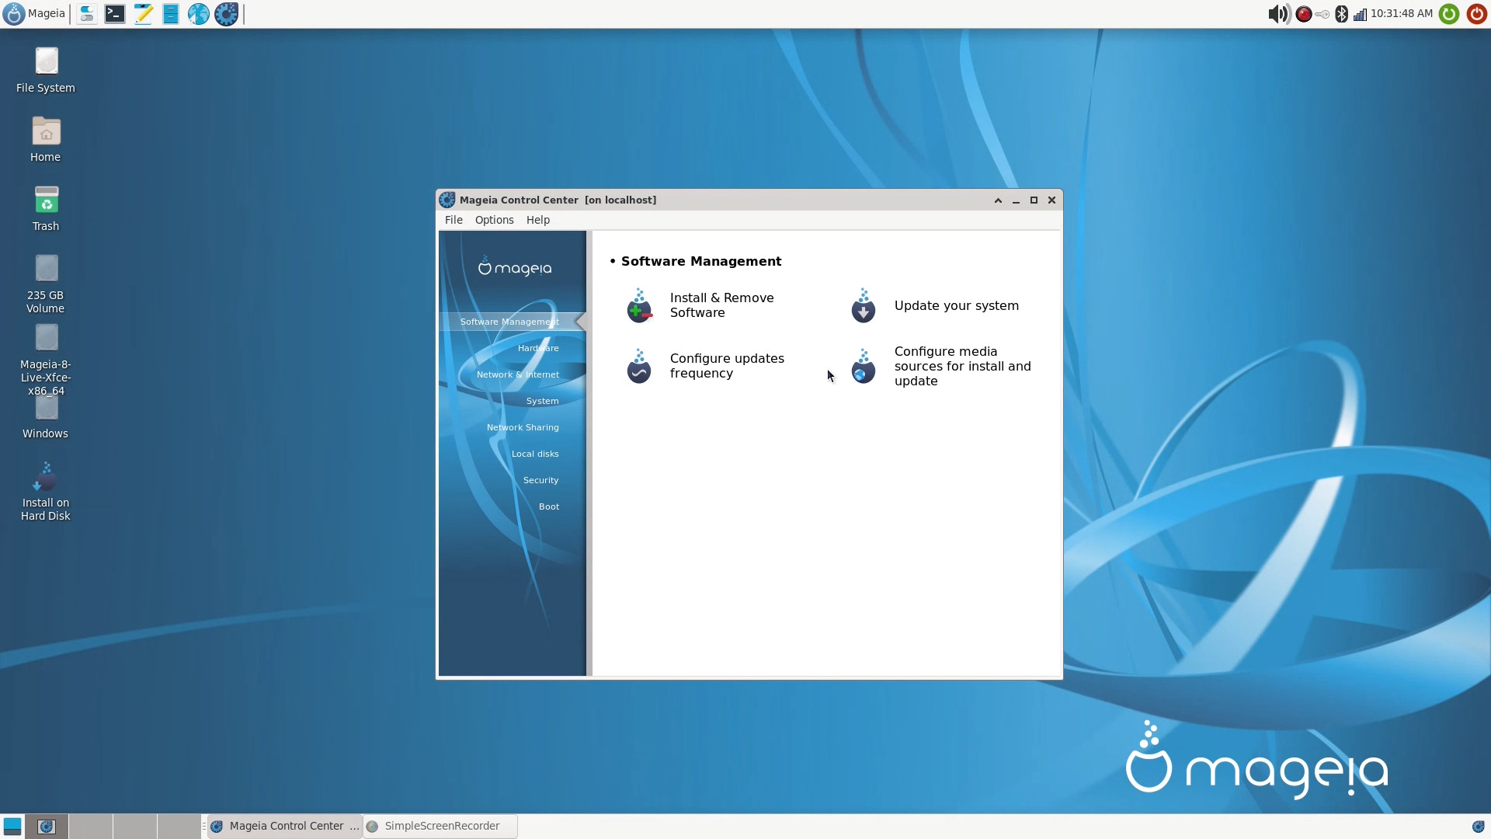
Task: Launch the web browser globe icon
Action: 198,13
